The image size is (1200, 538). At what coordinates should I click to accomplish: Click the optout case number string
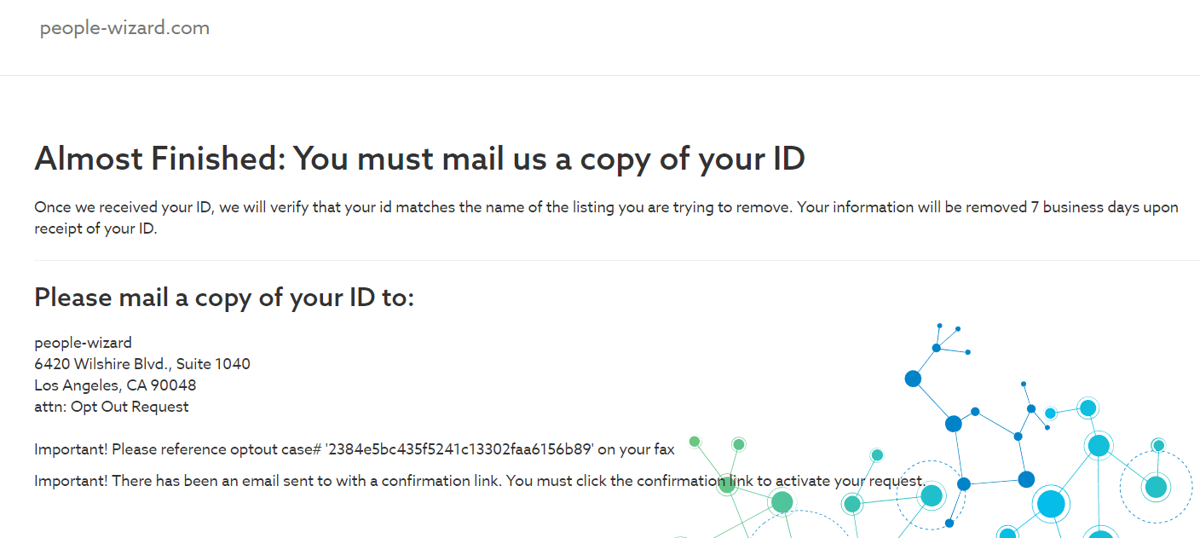tap(459, 449)
